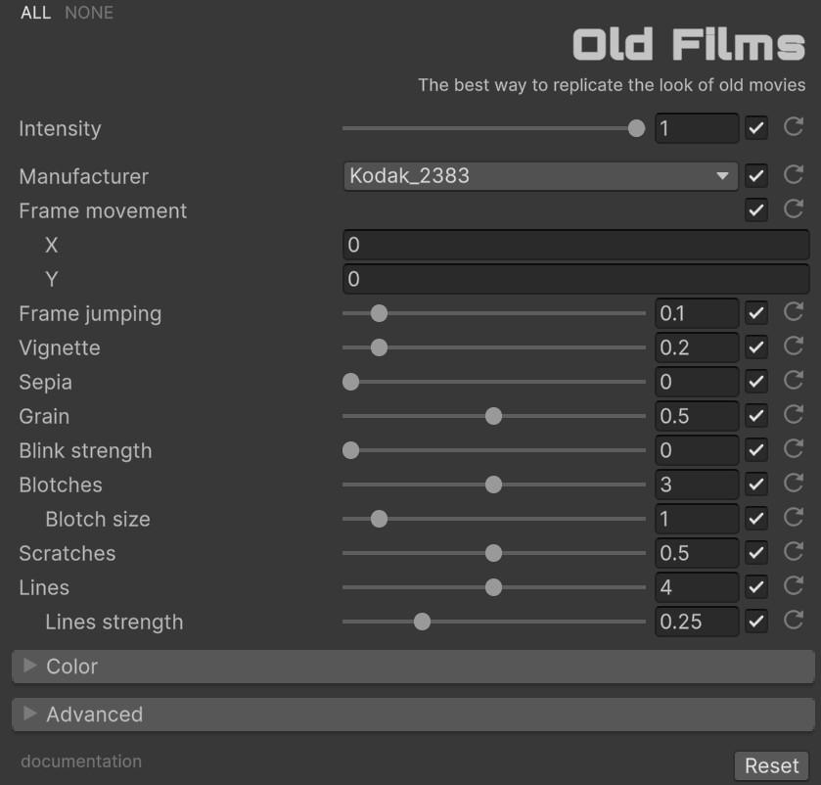The image size is (821, 785).
Task: Expand the Advanced section
Action: (x=94, y=715)
